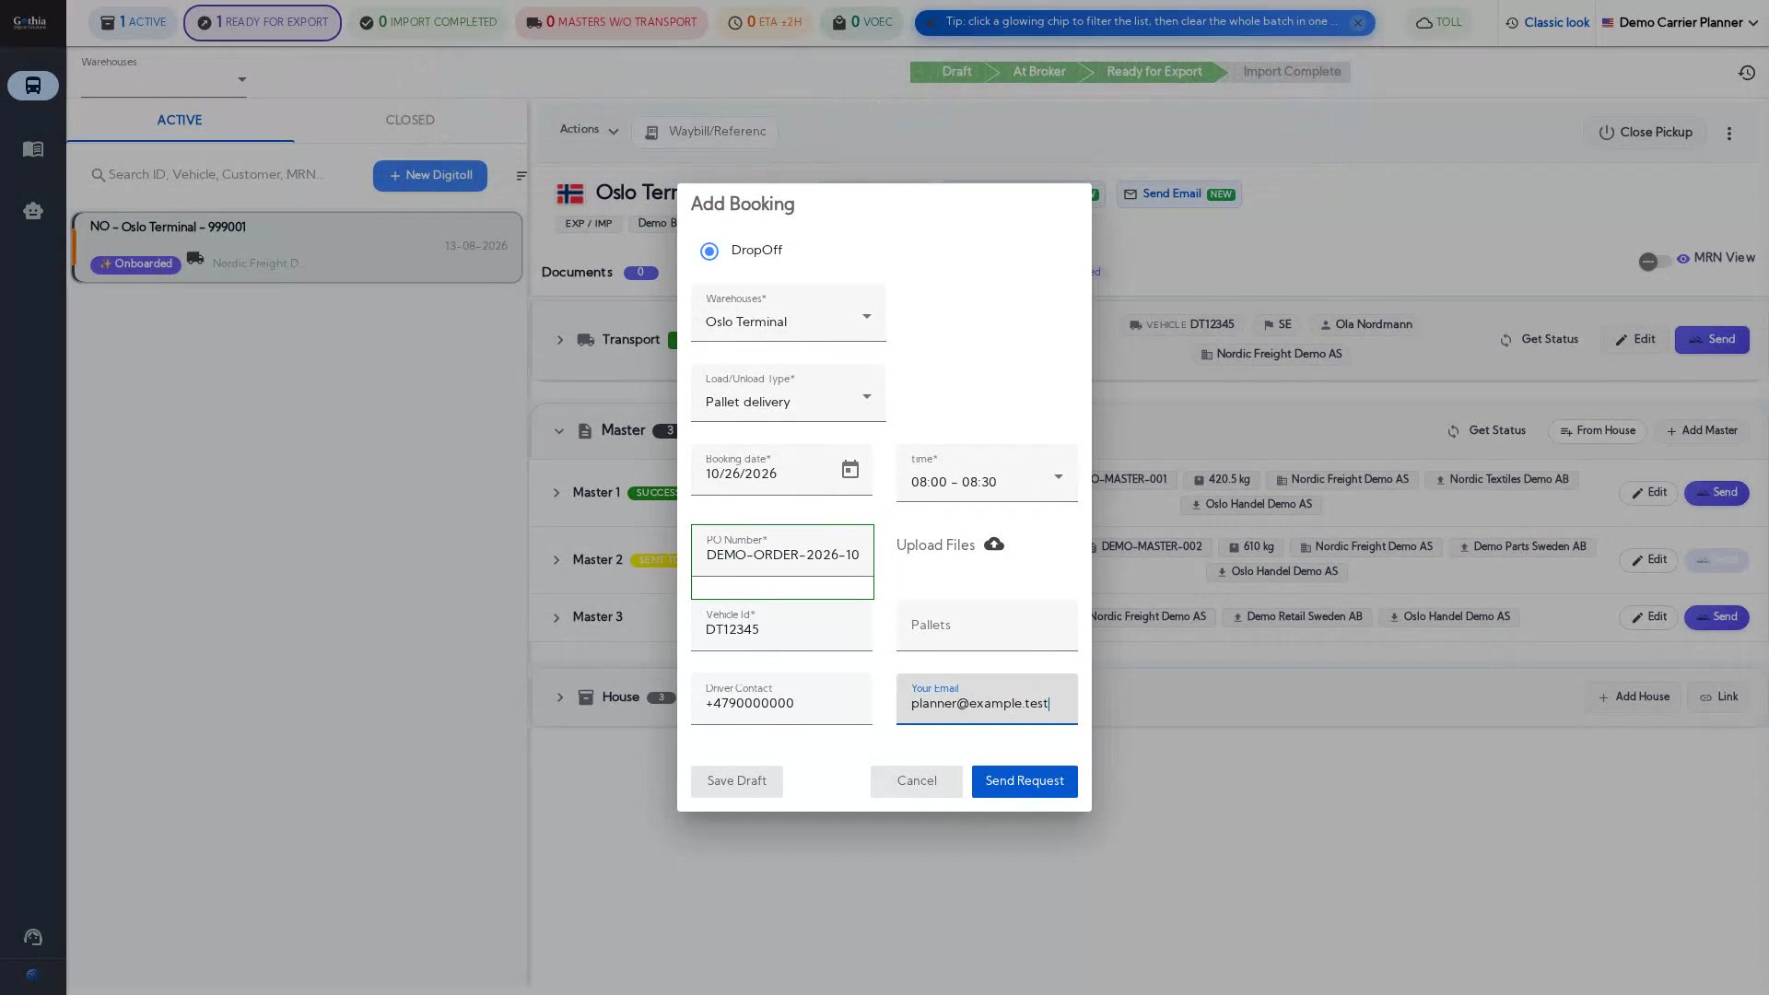This screenshot has width=1769, height=995.
Task: Filter by Masters W/O Transport chip
Action: [612, 23]
